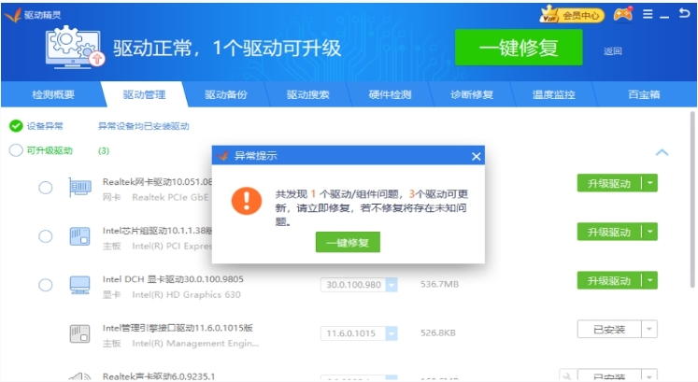
Task: Collapse the 可升级驱动 list with chevron
Action: [x=662, y=151]
